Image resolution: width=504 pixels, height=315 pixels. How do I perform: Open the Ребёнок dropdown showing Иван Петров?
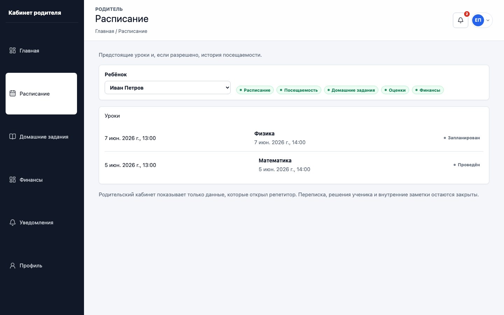pos(168,87)
